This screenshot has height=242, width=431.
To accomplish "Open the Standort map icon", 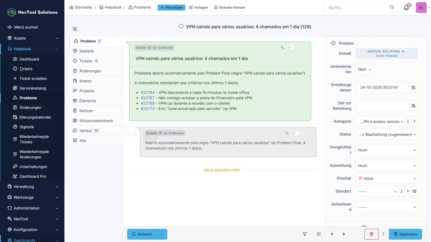I will tap(414, 191).
